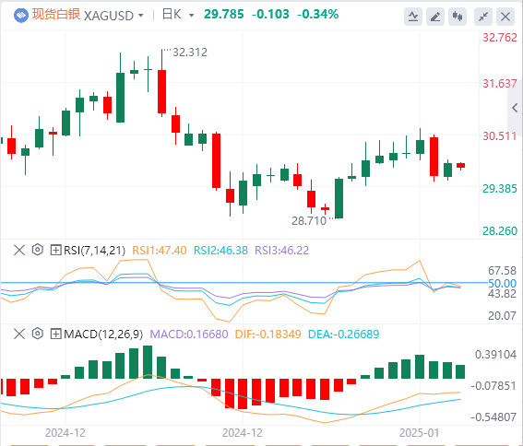Click the tall red candle below 32.312
Viewport: 523px width, 446px height.
(161, 91)
